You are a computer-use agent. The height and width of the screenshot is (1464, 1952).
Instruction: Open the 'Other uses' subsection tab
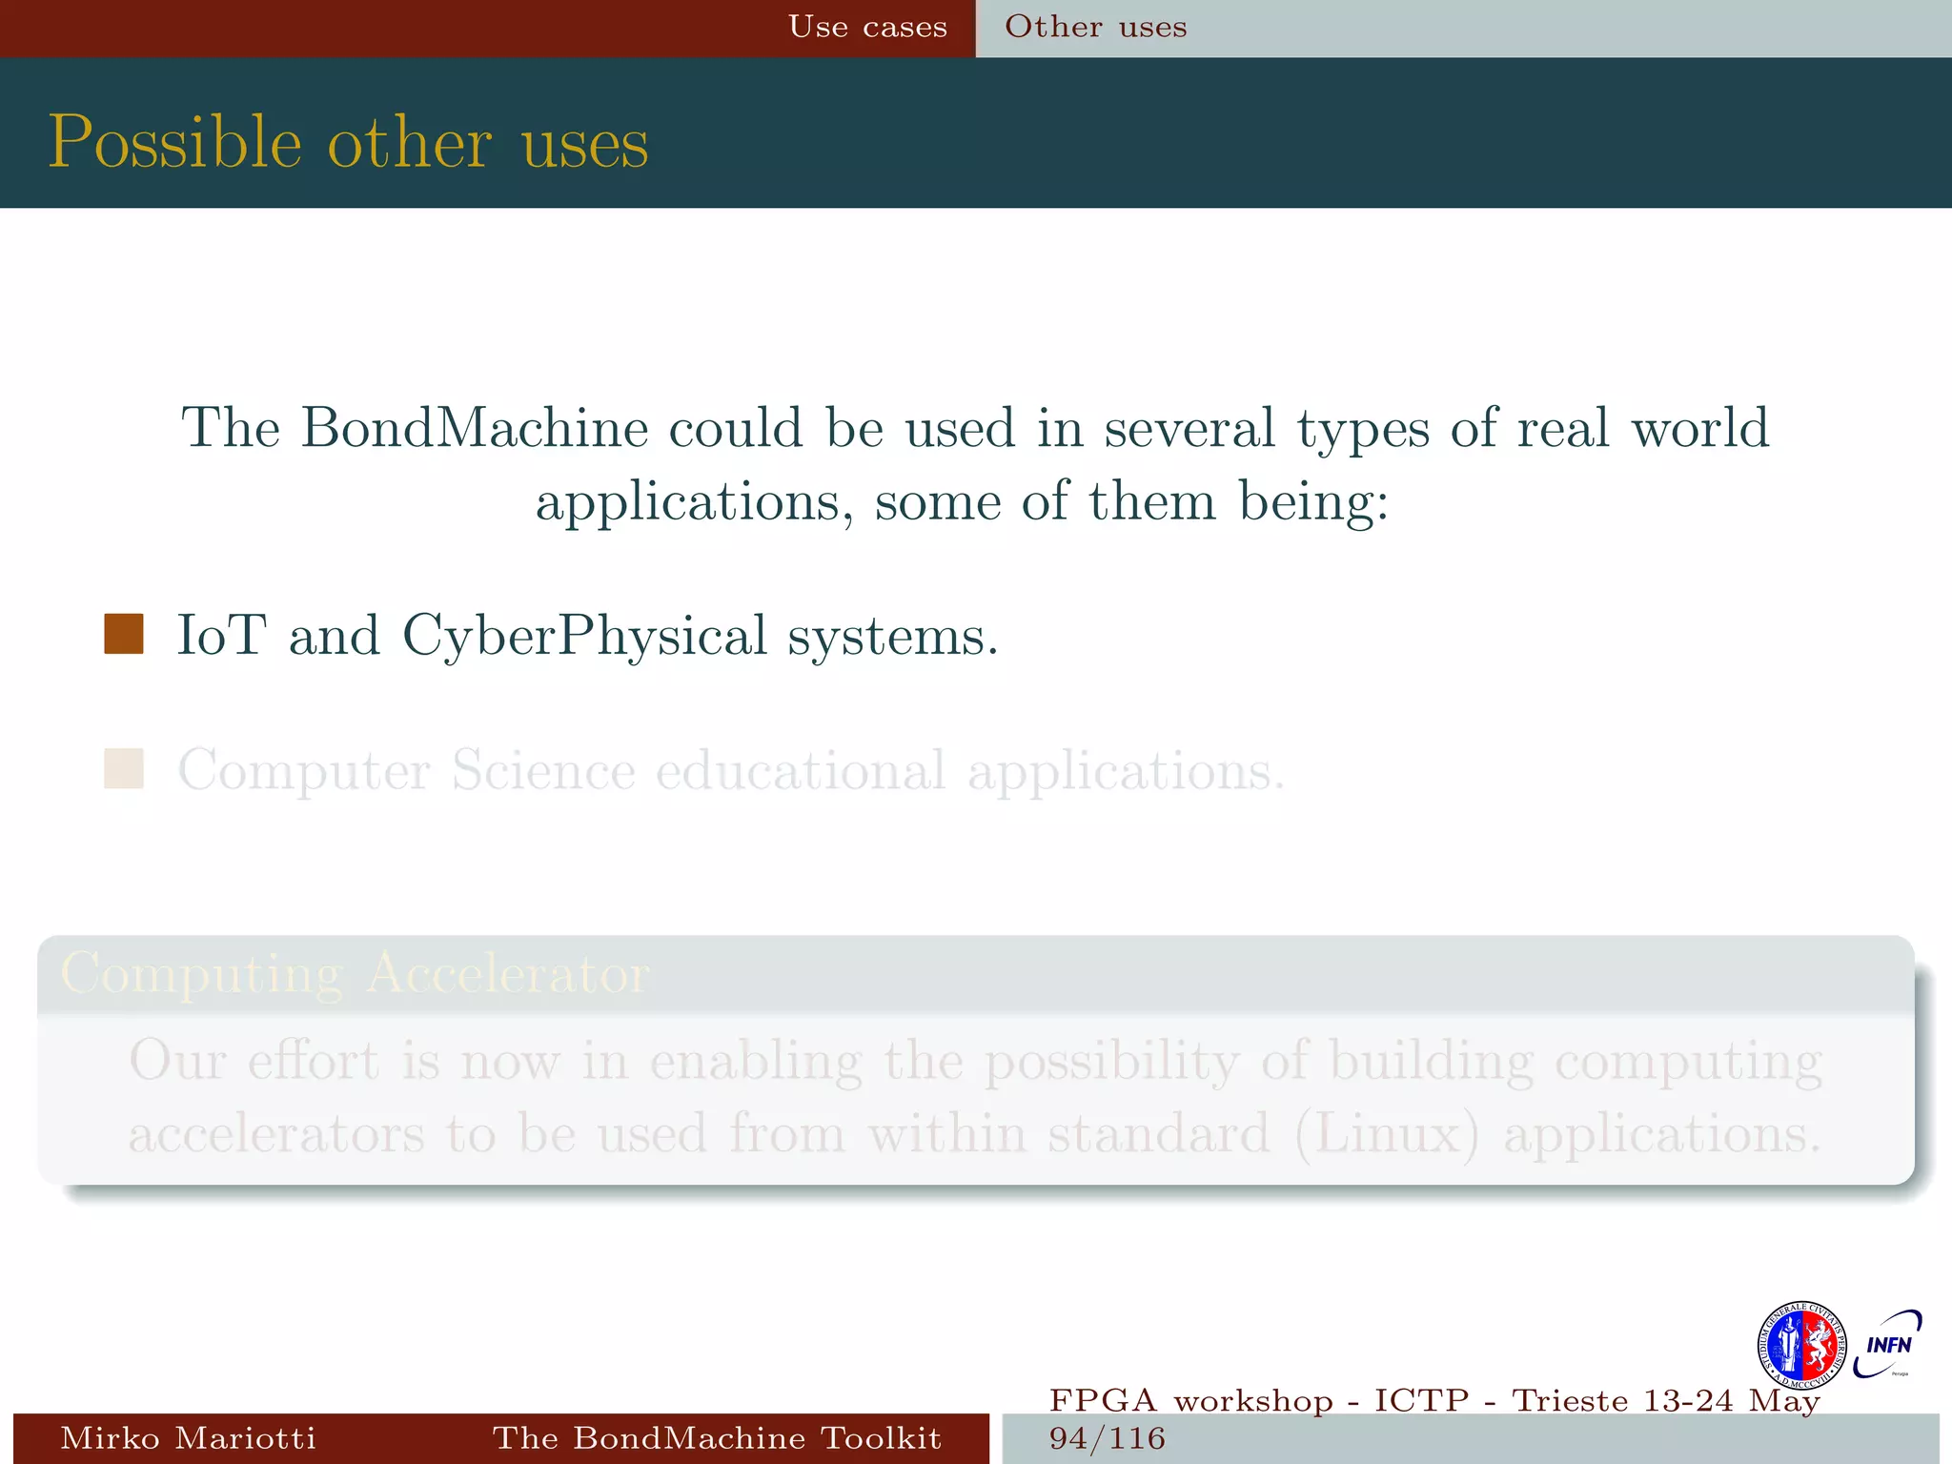pos(1096,27)
